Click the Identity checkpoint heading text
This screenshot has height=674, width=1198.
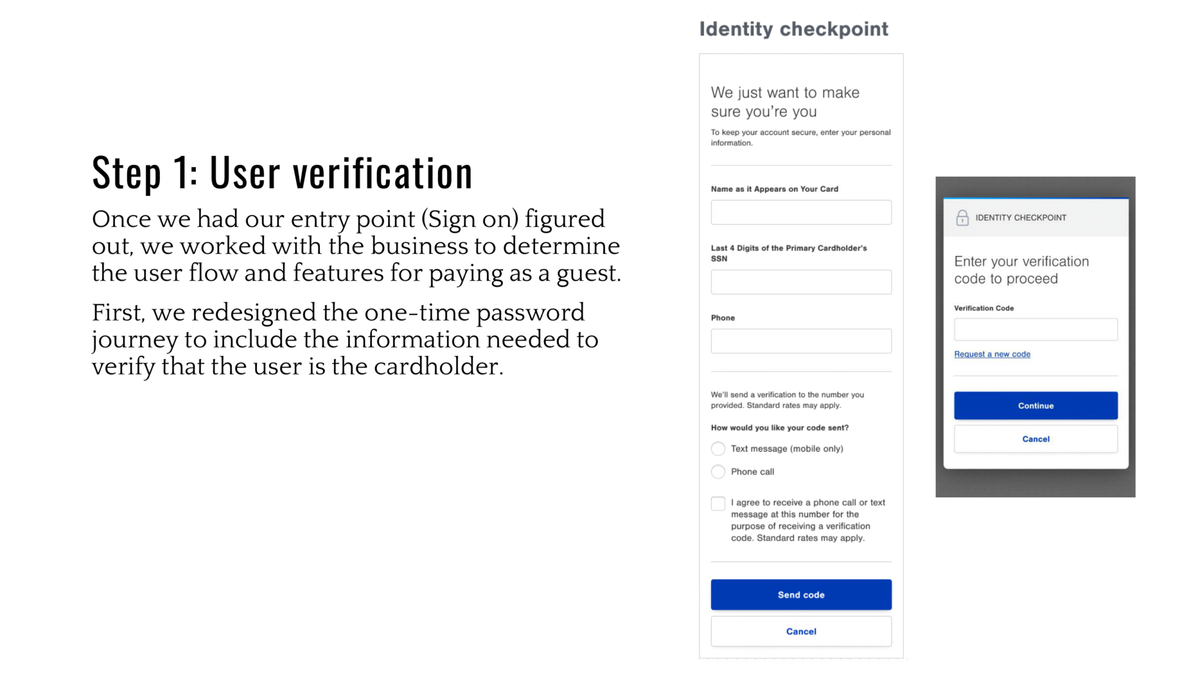pyautogui.click(x=794, y=29)
